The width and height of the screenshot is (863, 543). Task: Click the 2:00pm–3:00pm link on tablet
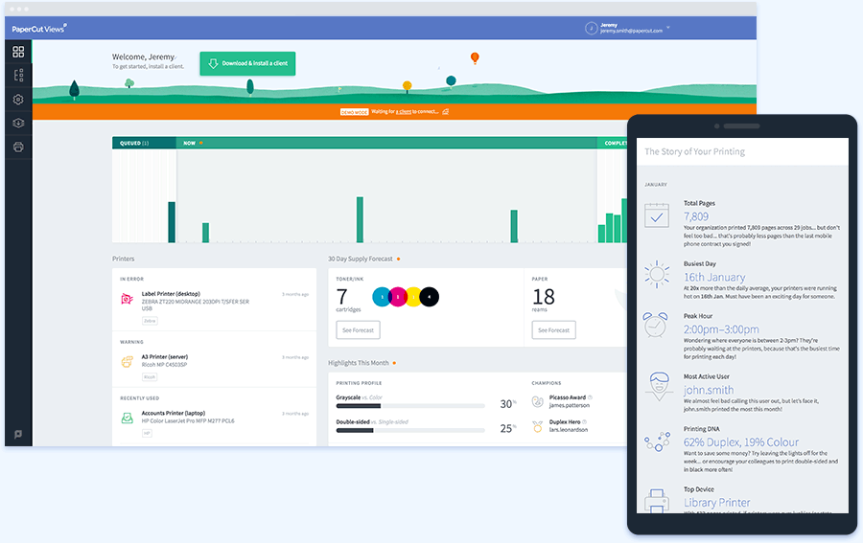point(721,329)
